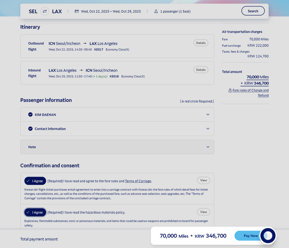Image resolution: width=289 pixels, height=248 pixels.
Task: Expand the Note section
Action: (208, 147)
